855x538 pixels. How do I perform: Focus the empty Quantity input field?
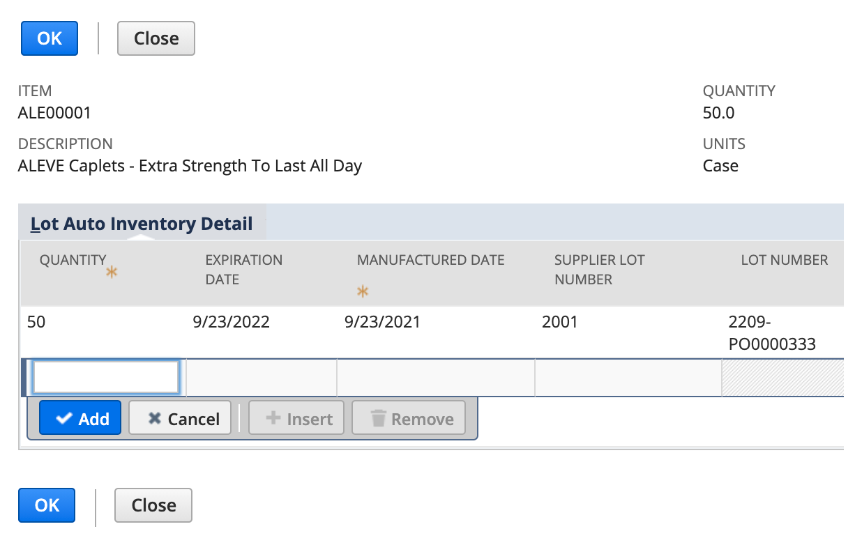coord(106,377)
